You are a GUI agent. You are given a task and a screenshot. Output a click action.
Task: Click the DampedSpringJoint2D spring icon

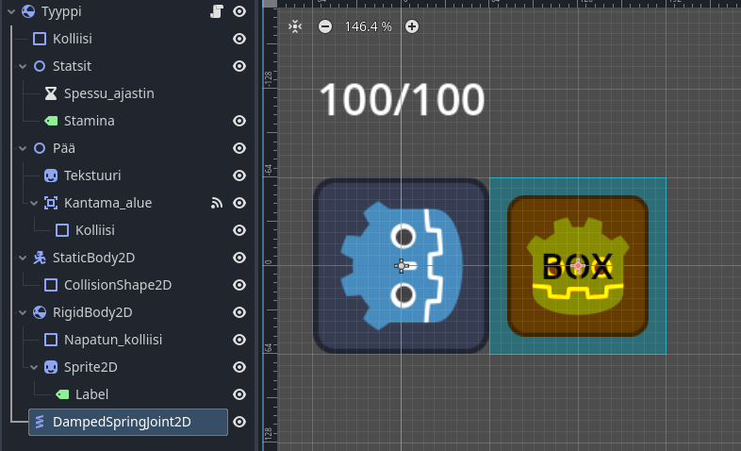click(39, 422)
